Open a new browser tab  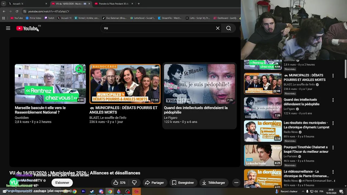139,4
